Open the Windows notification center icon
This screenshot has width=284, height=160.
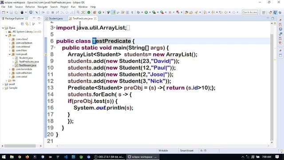pyautogui.click(x=277, y=157)
